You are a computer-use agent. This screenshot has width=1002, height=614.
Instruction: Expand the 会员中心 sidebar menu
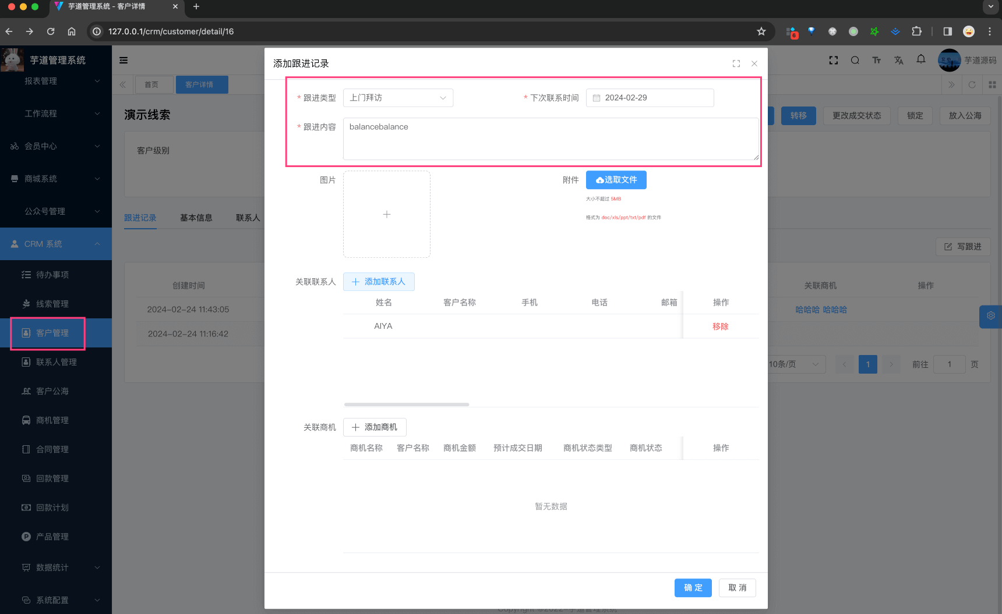point(56,146)
